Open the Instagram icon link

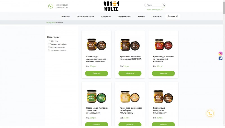(220, 53)
